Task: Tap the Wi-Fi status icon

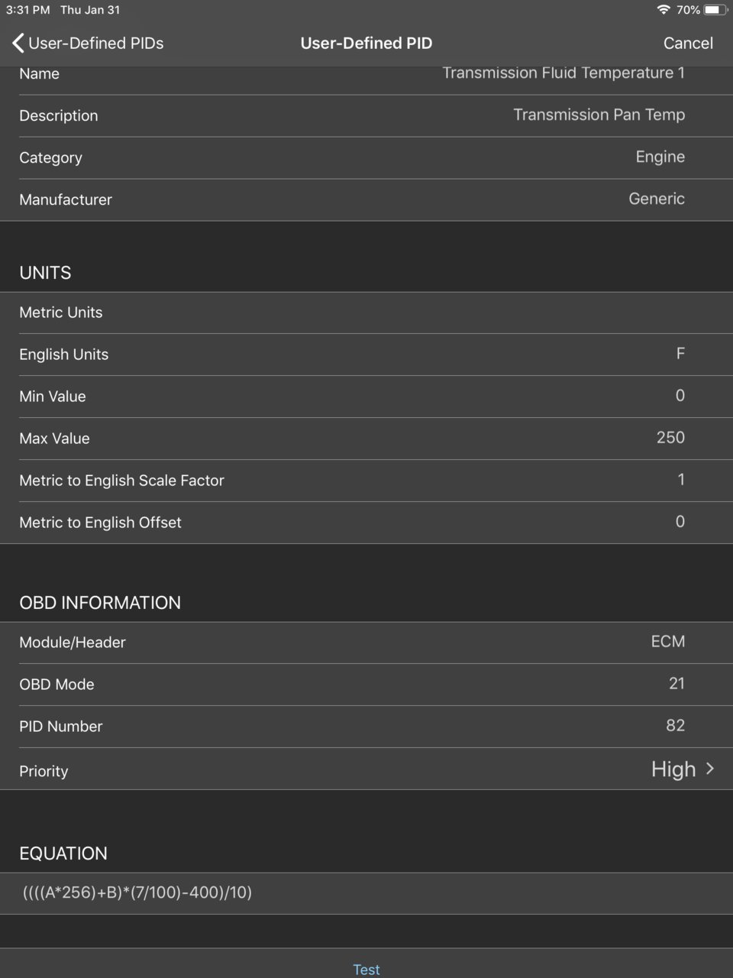Action: click(663, 10)
